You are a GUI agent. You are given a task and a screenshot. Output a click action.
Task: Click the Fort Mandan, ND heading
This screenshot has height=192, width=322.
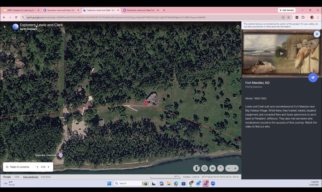pos(257,83)
